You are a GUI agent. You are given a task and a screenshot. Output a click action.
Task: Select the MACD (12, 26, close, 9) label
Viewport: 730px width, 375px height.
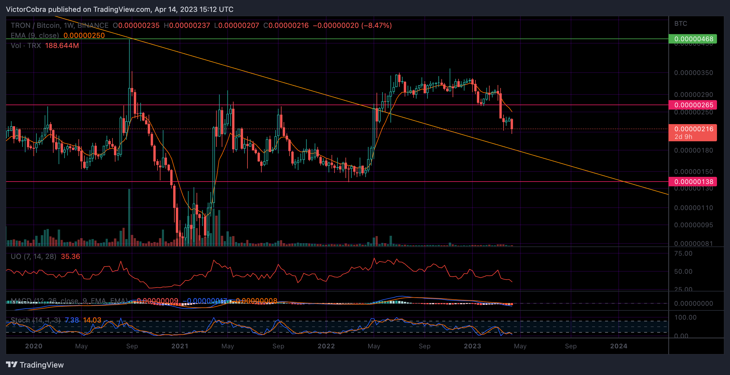point(69,301)
